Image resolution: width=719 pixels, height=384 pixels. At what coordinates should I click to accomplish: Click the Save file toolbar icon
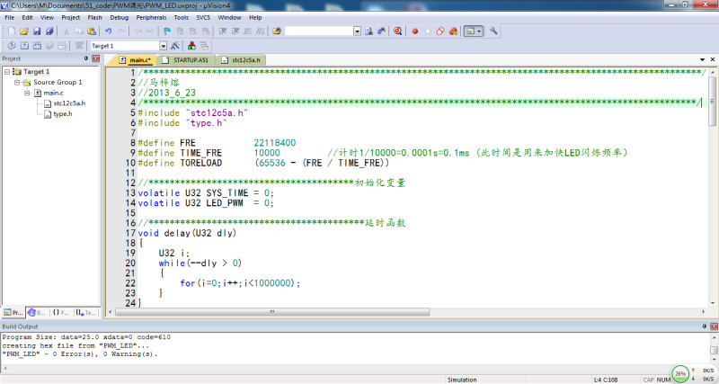coord(37,31)
